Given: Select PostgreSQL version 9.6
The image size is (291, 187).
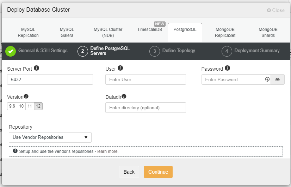Looking at the screenshot, I should (12, 106).
